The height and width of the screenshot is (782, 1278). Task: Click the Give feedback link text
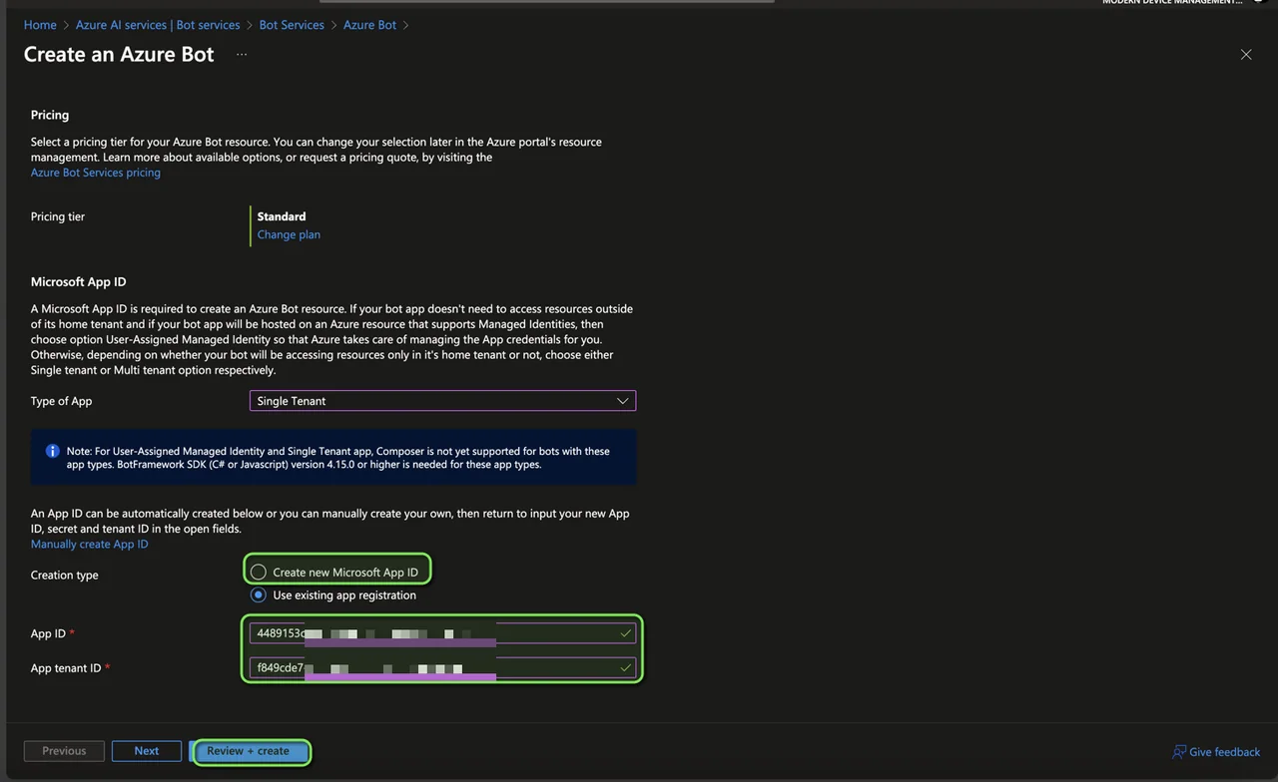[1225, 752]
